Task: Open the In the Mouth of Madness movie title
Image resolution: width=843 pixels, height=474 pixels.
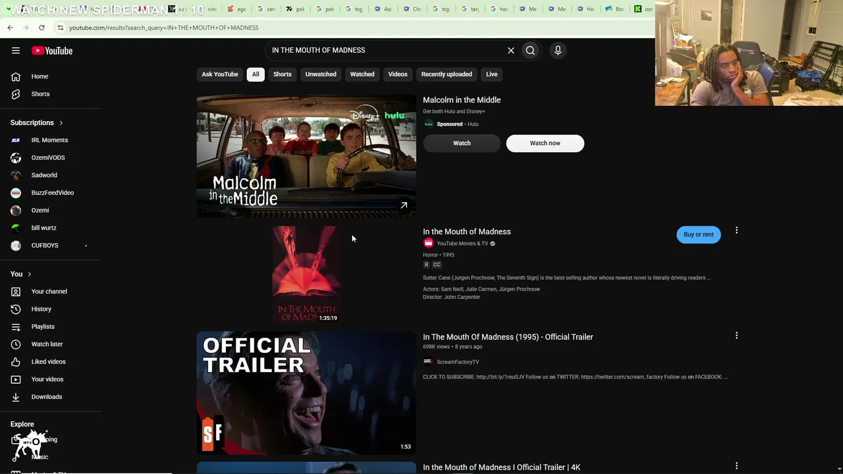Action: (x=467, y=232)
